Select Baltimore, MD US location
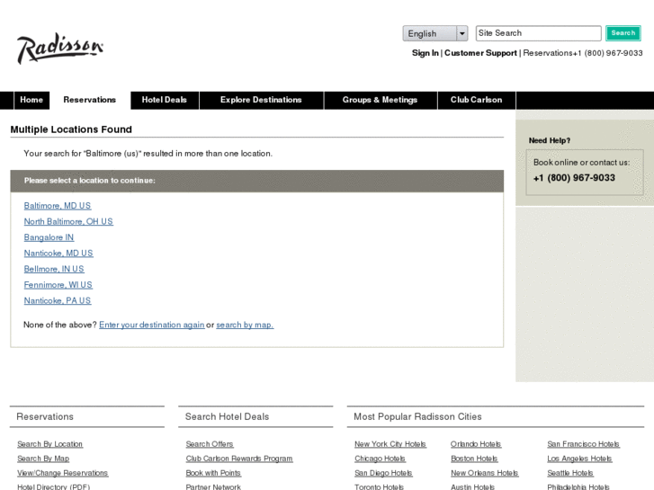654x490 pixels. tap(58, 206)
